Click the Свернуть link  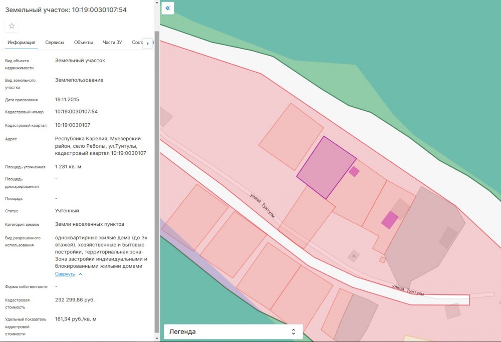65,274
